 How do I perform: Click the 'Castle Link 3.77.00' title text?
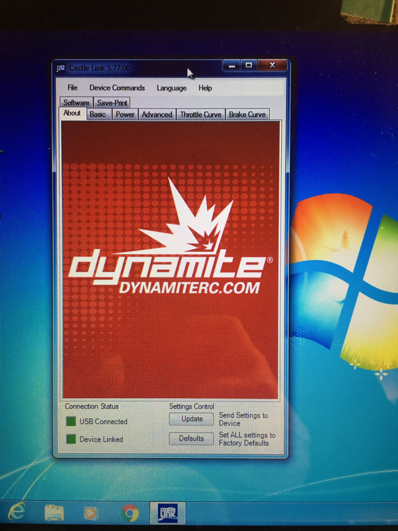point(99,68)
